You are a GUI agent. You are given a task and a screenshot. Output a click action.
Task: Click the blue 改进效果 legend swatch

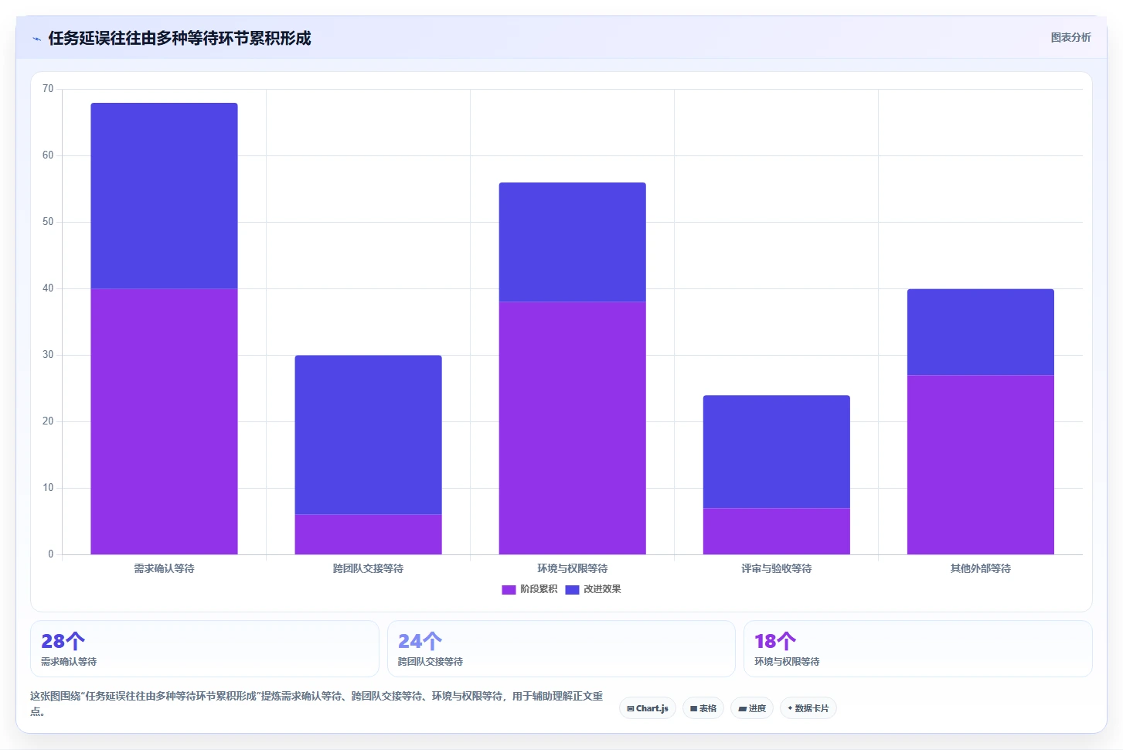pos(572,590)
